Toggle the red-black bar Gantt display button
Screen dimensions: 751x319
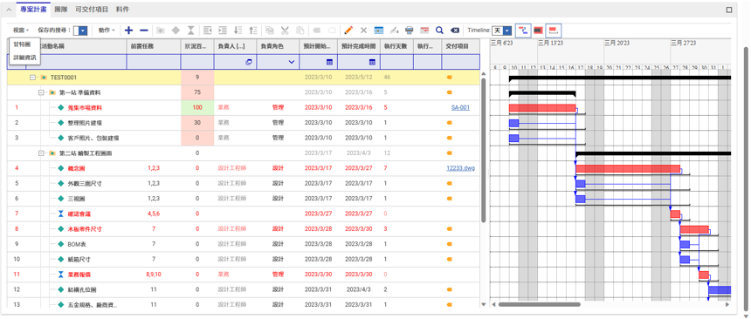pyautogui.click(x=538, y=31)
